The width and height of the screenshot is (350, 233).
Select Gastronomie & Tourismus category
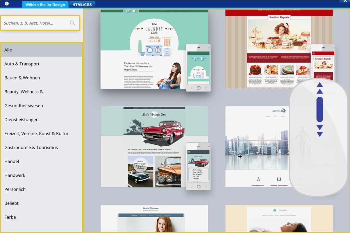(x=42, y=148)
